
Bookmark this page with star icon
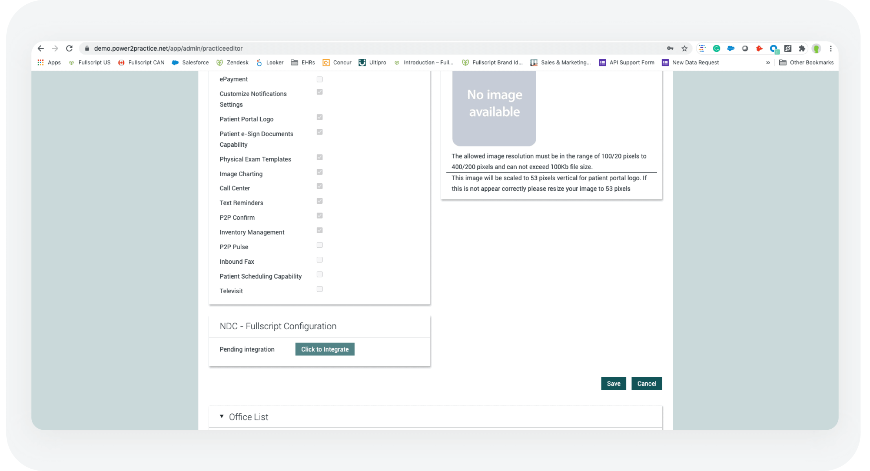684,48
